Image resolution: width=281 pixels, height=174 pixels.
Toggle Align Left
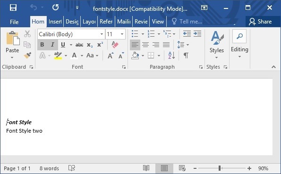pyautogui.click(x=135, y=45)
